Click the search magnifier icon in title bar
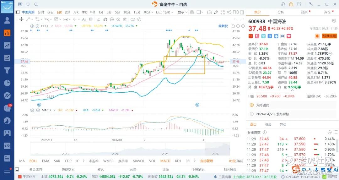This screenshot has width=339, height=180. (x=36, y=4)
